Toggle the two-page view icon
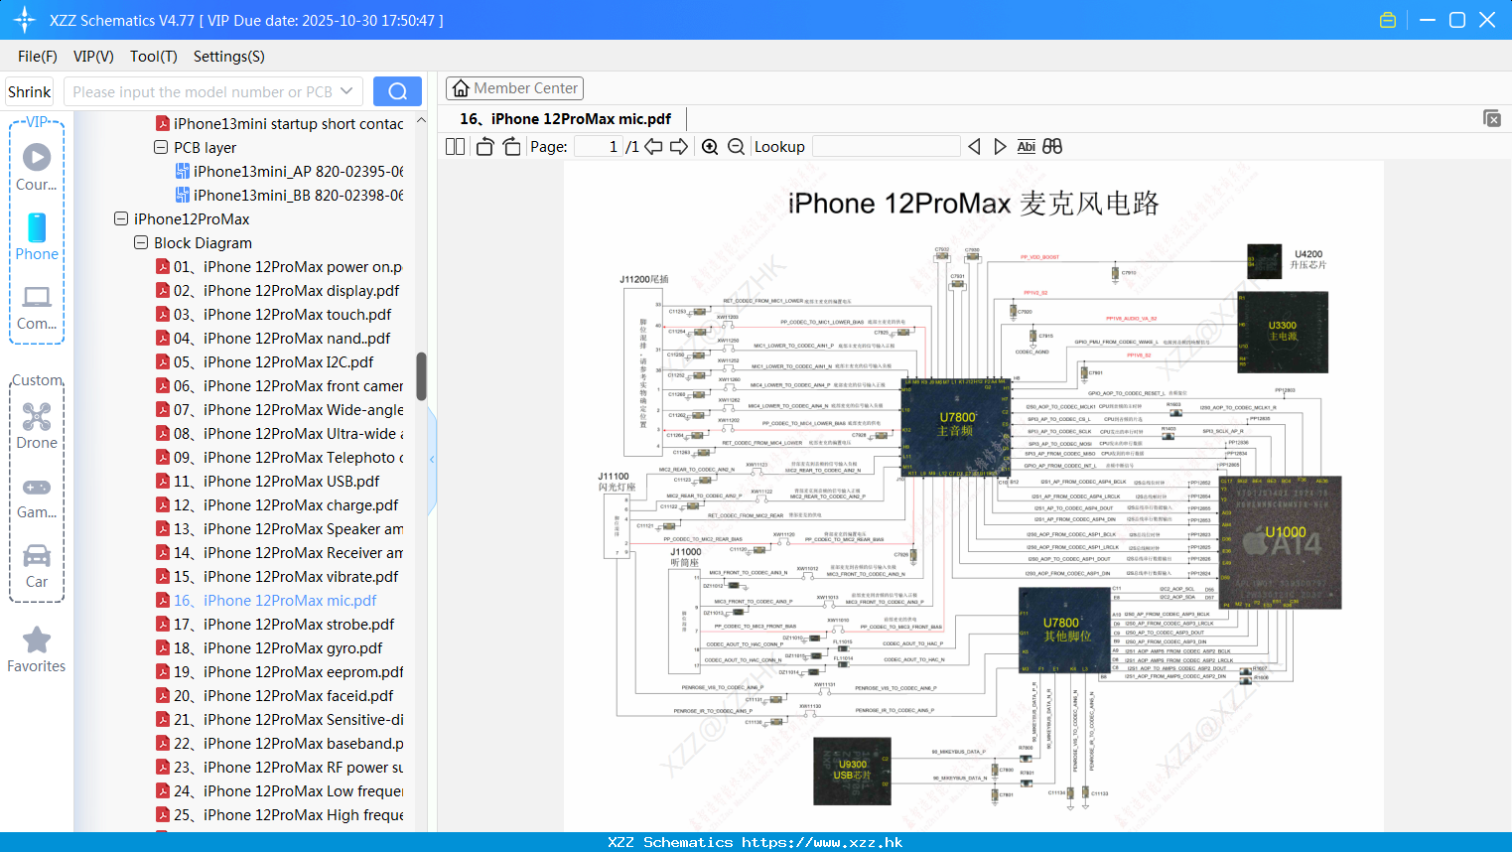1512x852 pixels. pos(455,146)
